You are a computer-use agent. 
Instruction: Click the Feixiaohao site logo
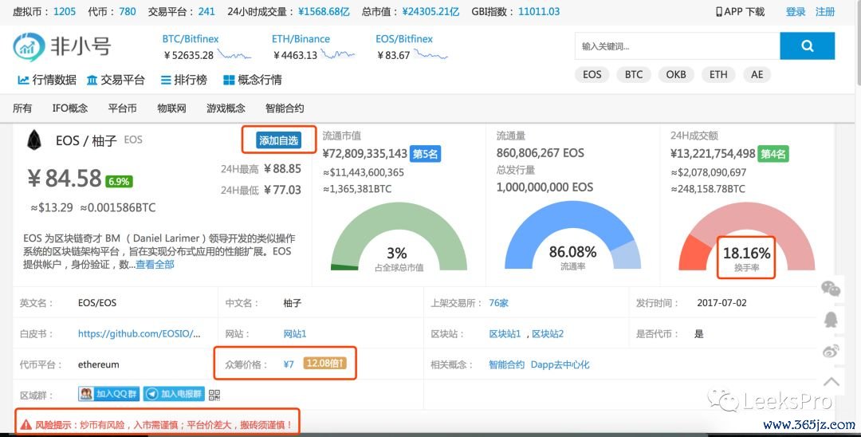pos(61,46)
